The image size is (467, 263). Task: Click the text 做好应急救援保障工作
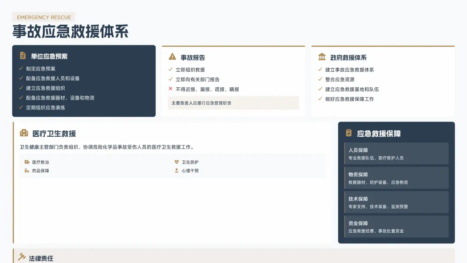point(349,99)
